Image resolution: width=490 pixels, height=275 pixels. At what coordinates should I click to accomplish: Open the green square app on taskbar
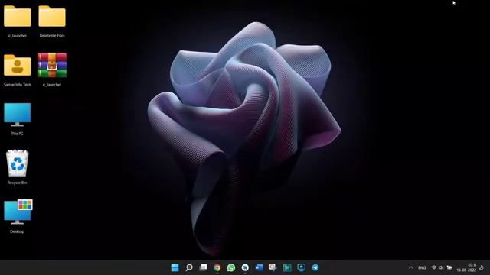coord(287,267)
